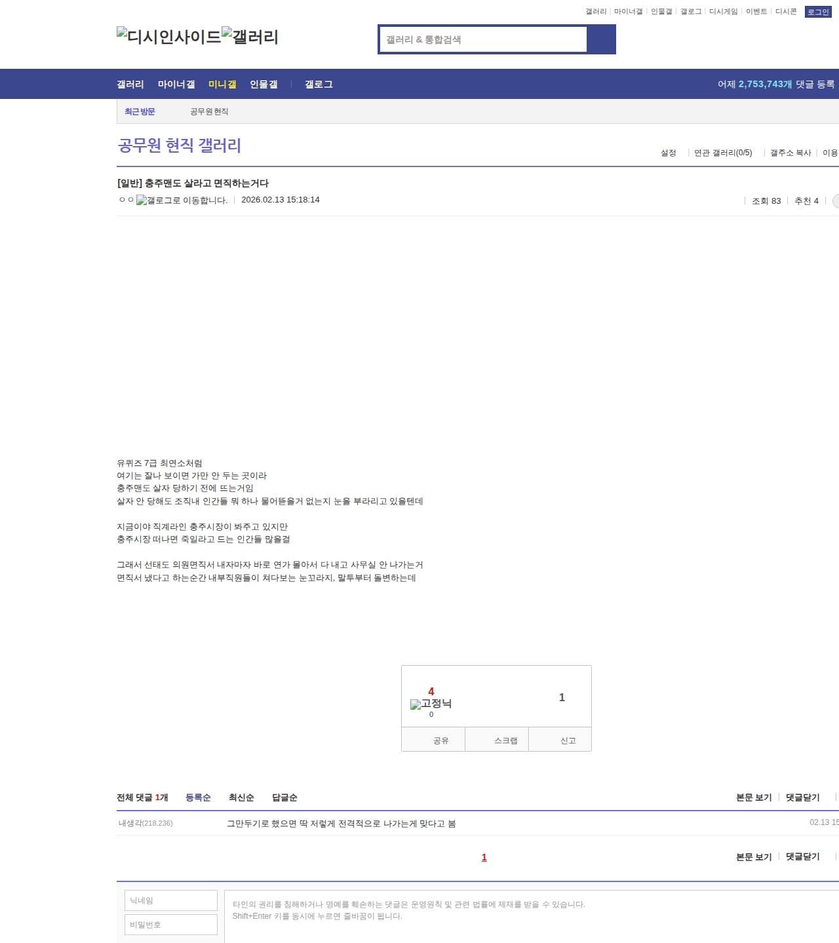The image size is (839, 943).
Task: Click 갤주소 복사
Action: point(790,153)
